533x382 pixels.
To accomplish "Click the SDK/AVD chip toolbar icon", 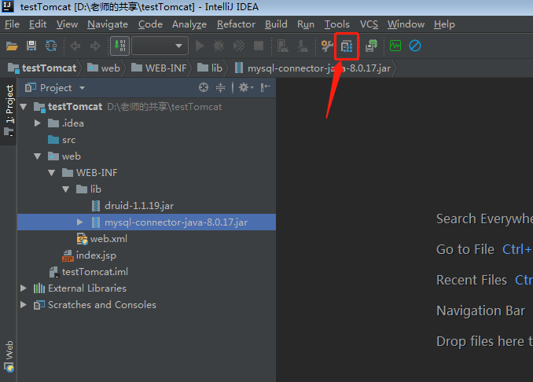I will [x=372, y=46].
